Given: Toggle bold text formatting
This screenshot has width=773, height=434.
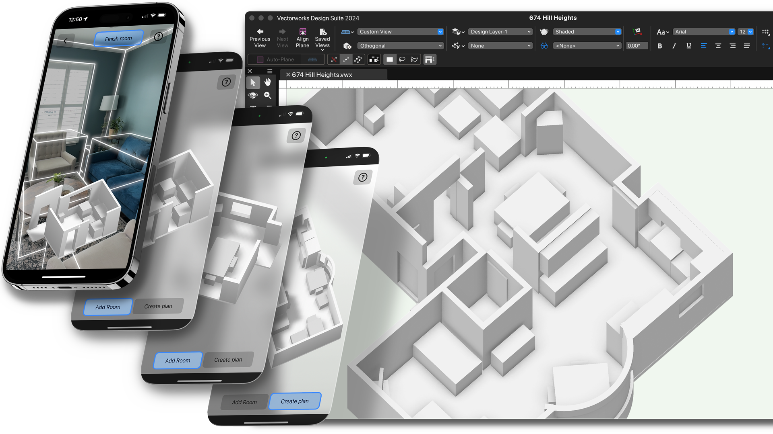Looking at the screenshot, I should (659, 46).
